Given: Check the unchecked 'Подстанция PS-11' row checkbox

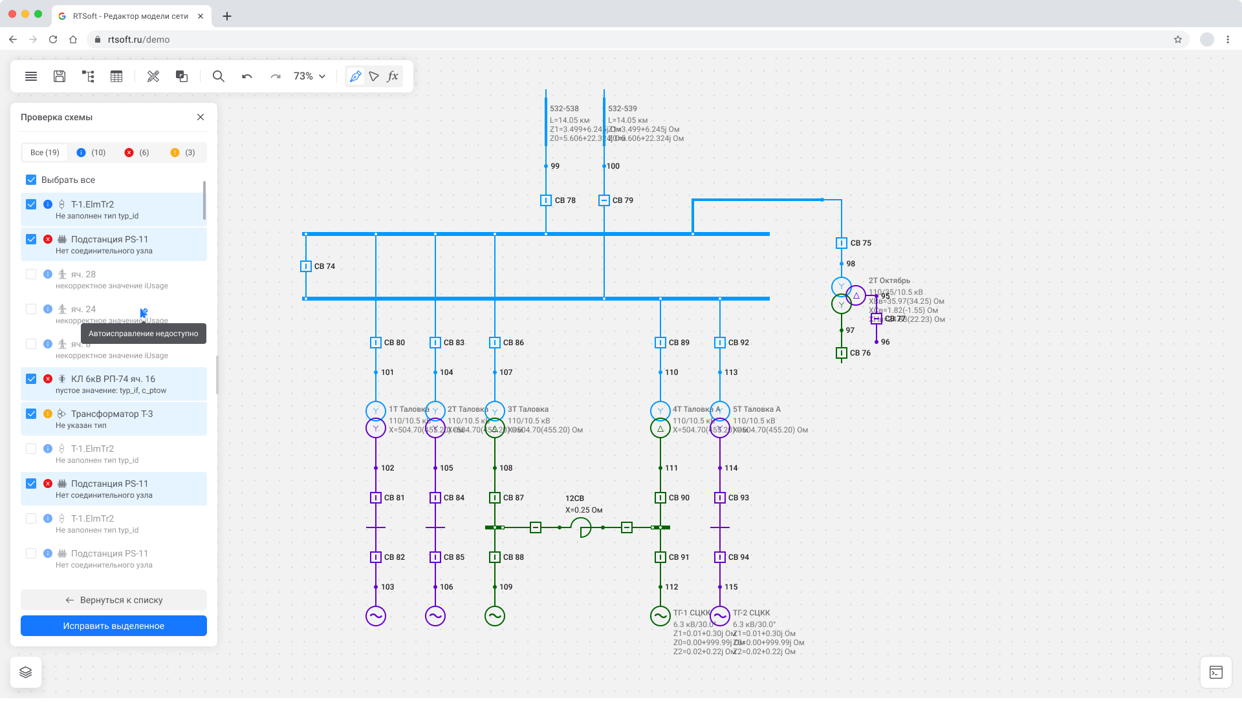Looking at the screenshot, I should coord(31,553).
